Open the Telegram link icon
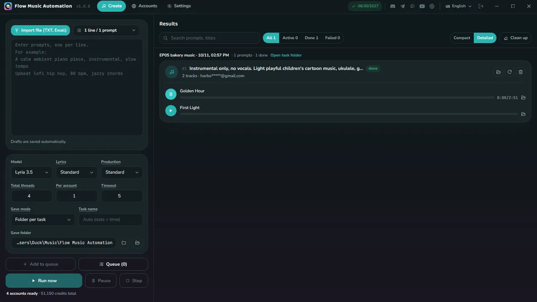Image resolution: width=537 pixels, height=302 pixels. click(402, 6)
